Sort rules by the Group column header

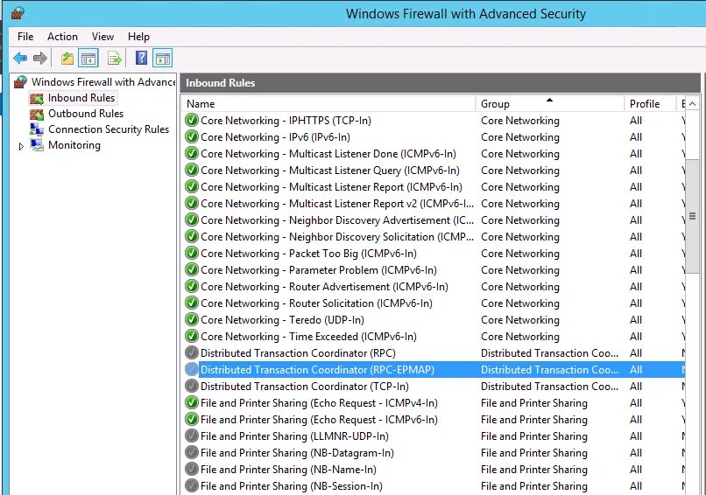coord(550,104)
